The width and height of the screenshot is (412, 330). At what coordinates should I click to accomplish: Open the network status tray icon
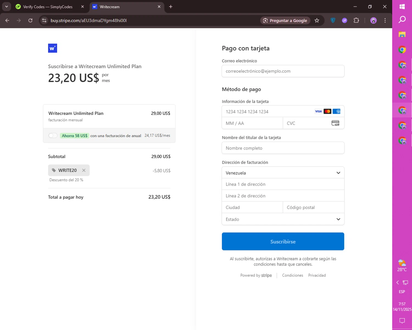click(x=405, y=282)
